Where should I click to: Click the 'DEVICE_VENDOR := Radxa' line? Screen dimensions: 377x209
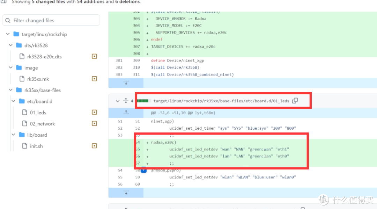(x=180, y=19)
